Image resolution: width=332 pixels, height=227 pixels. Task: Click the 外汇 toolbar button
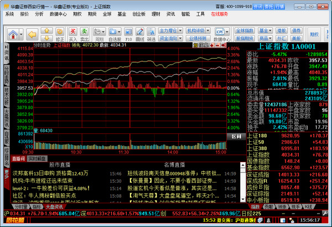[281, 38]
